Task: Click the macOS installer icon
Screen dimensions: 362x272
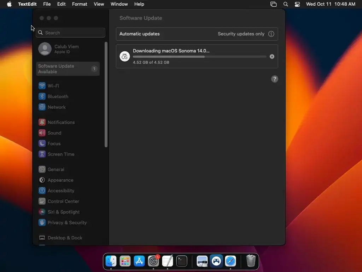Action: [x=125, y=56]
